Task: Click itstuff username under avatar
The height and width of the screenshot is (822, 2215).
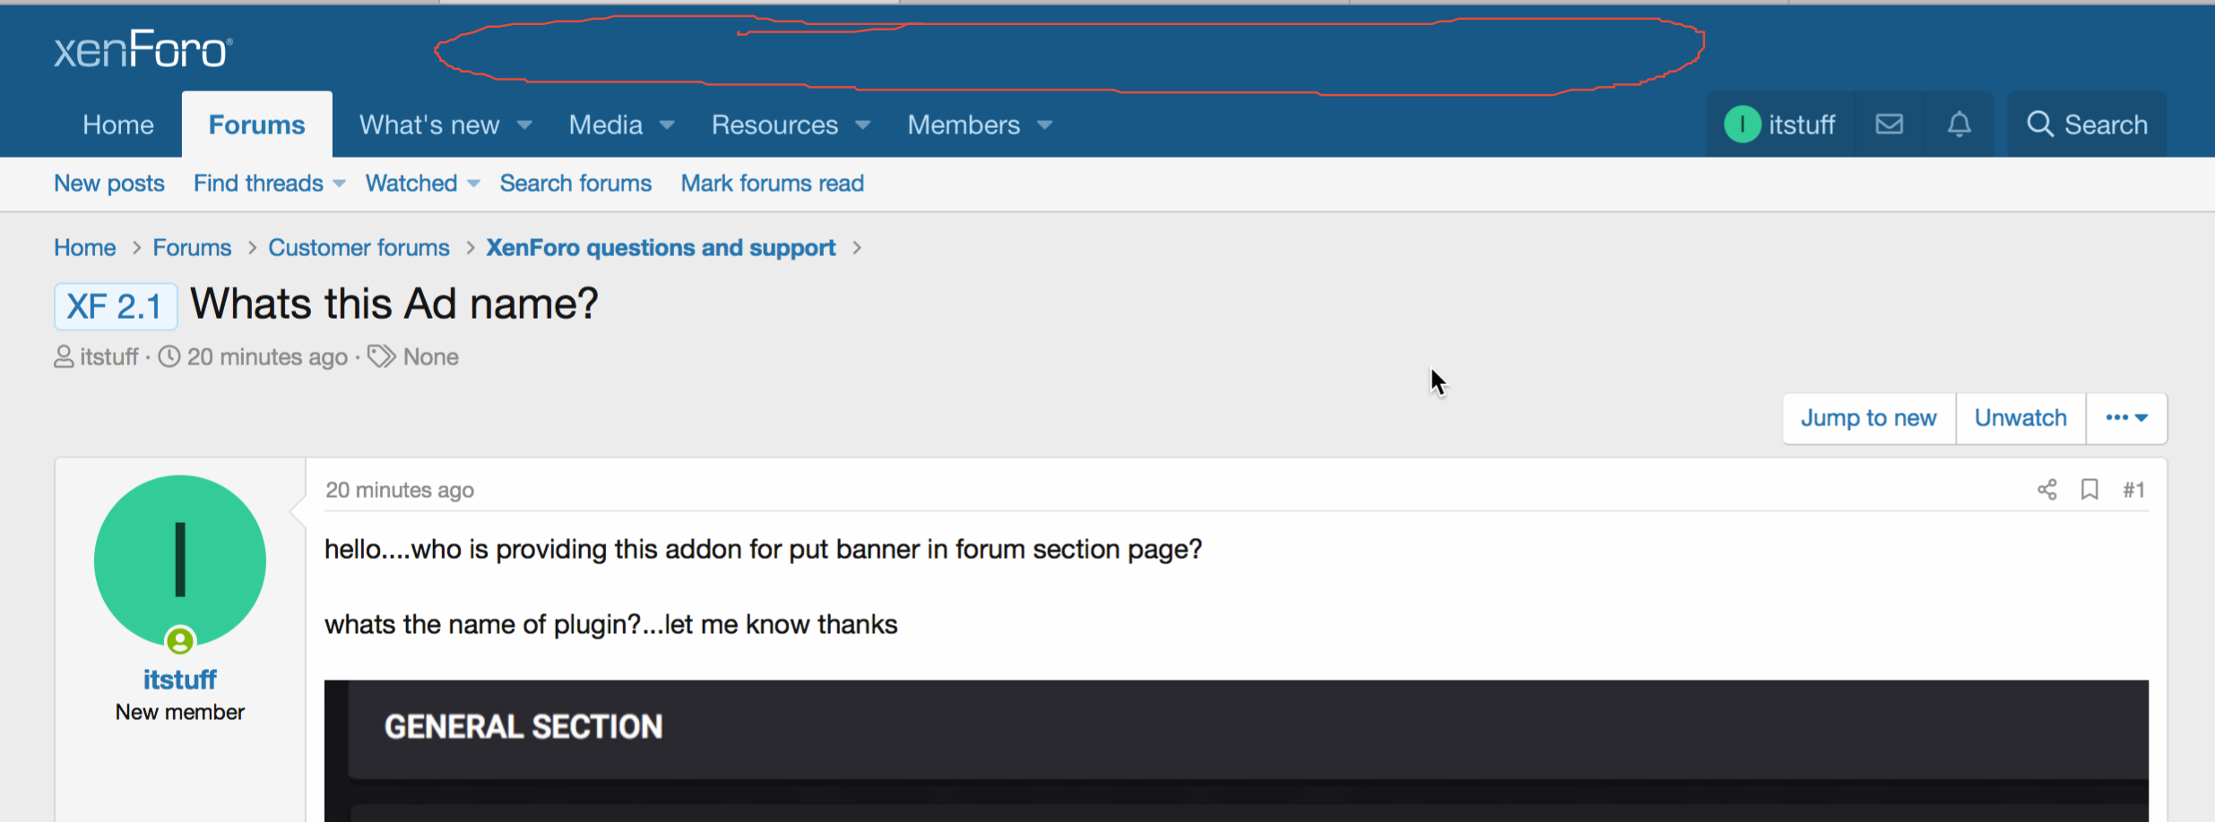Action: pyautogui.click(x=180, y=680)
